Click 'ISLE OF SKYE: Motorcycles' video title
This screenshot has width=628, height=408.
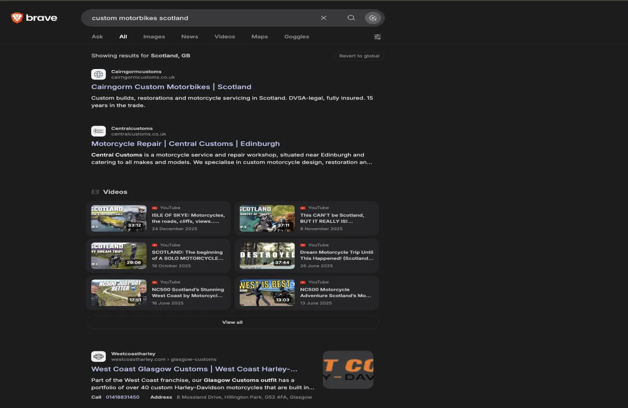tap(188, 218)
